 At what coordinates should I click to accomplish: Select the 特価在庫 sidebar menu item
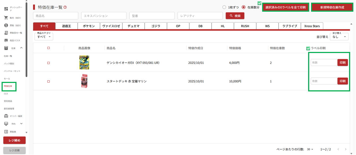[x=8, y=86]
